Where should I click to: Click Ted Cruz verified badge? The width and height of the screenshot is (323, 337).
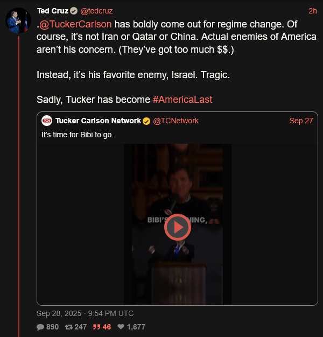click(74, 11)
